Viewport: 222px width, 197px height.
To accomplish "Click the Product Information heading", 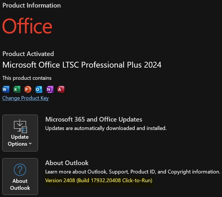I will click(32, 6).
